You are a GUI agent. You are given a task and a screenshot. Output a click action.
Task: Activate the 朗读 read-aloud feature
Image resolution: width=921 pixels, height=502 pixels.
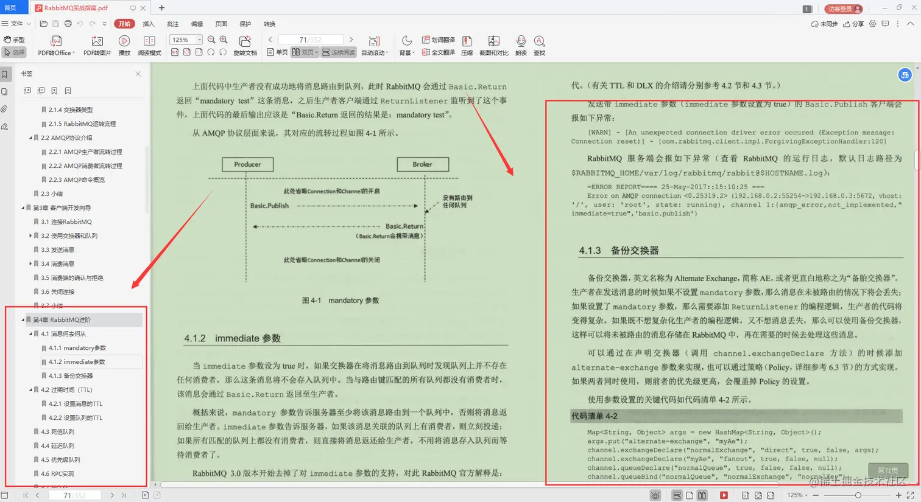pyautogui.click(x=521, y=45)
